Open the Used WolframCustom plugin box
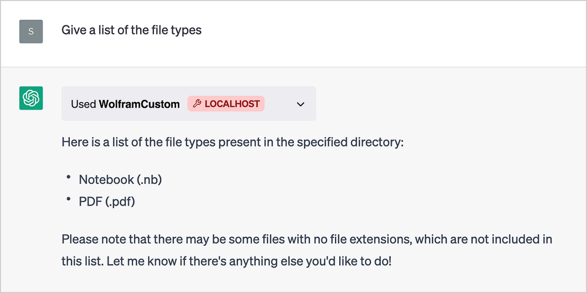 [x=189, y=104]
